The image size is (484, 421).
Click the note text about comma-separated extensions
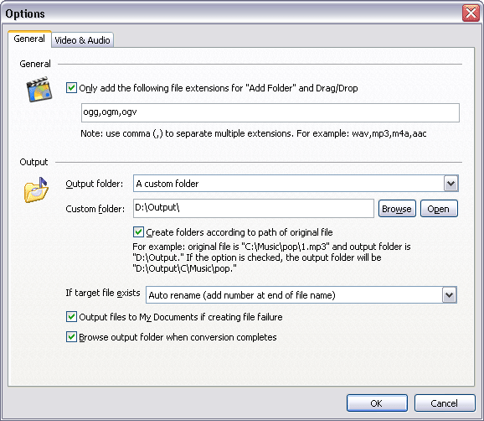254,133
